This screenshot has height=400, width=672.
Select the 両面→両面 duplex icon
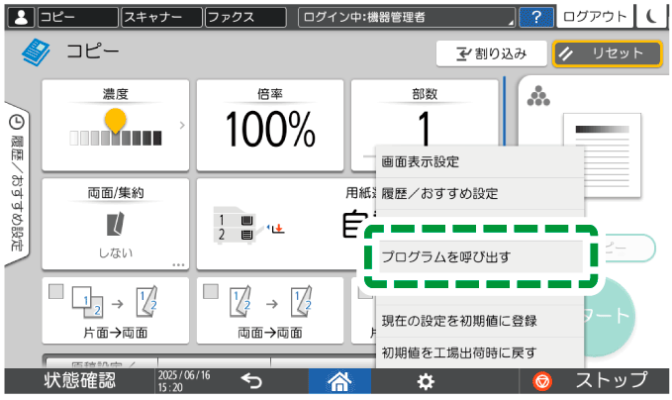point(271,302)
